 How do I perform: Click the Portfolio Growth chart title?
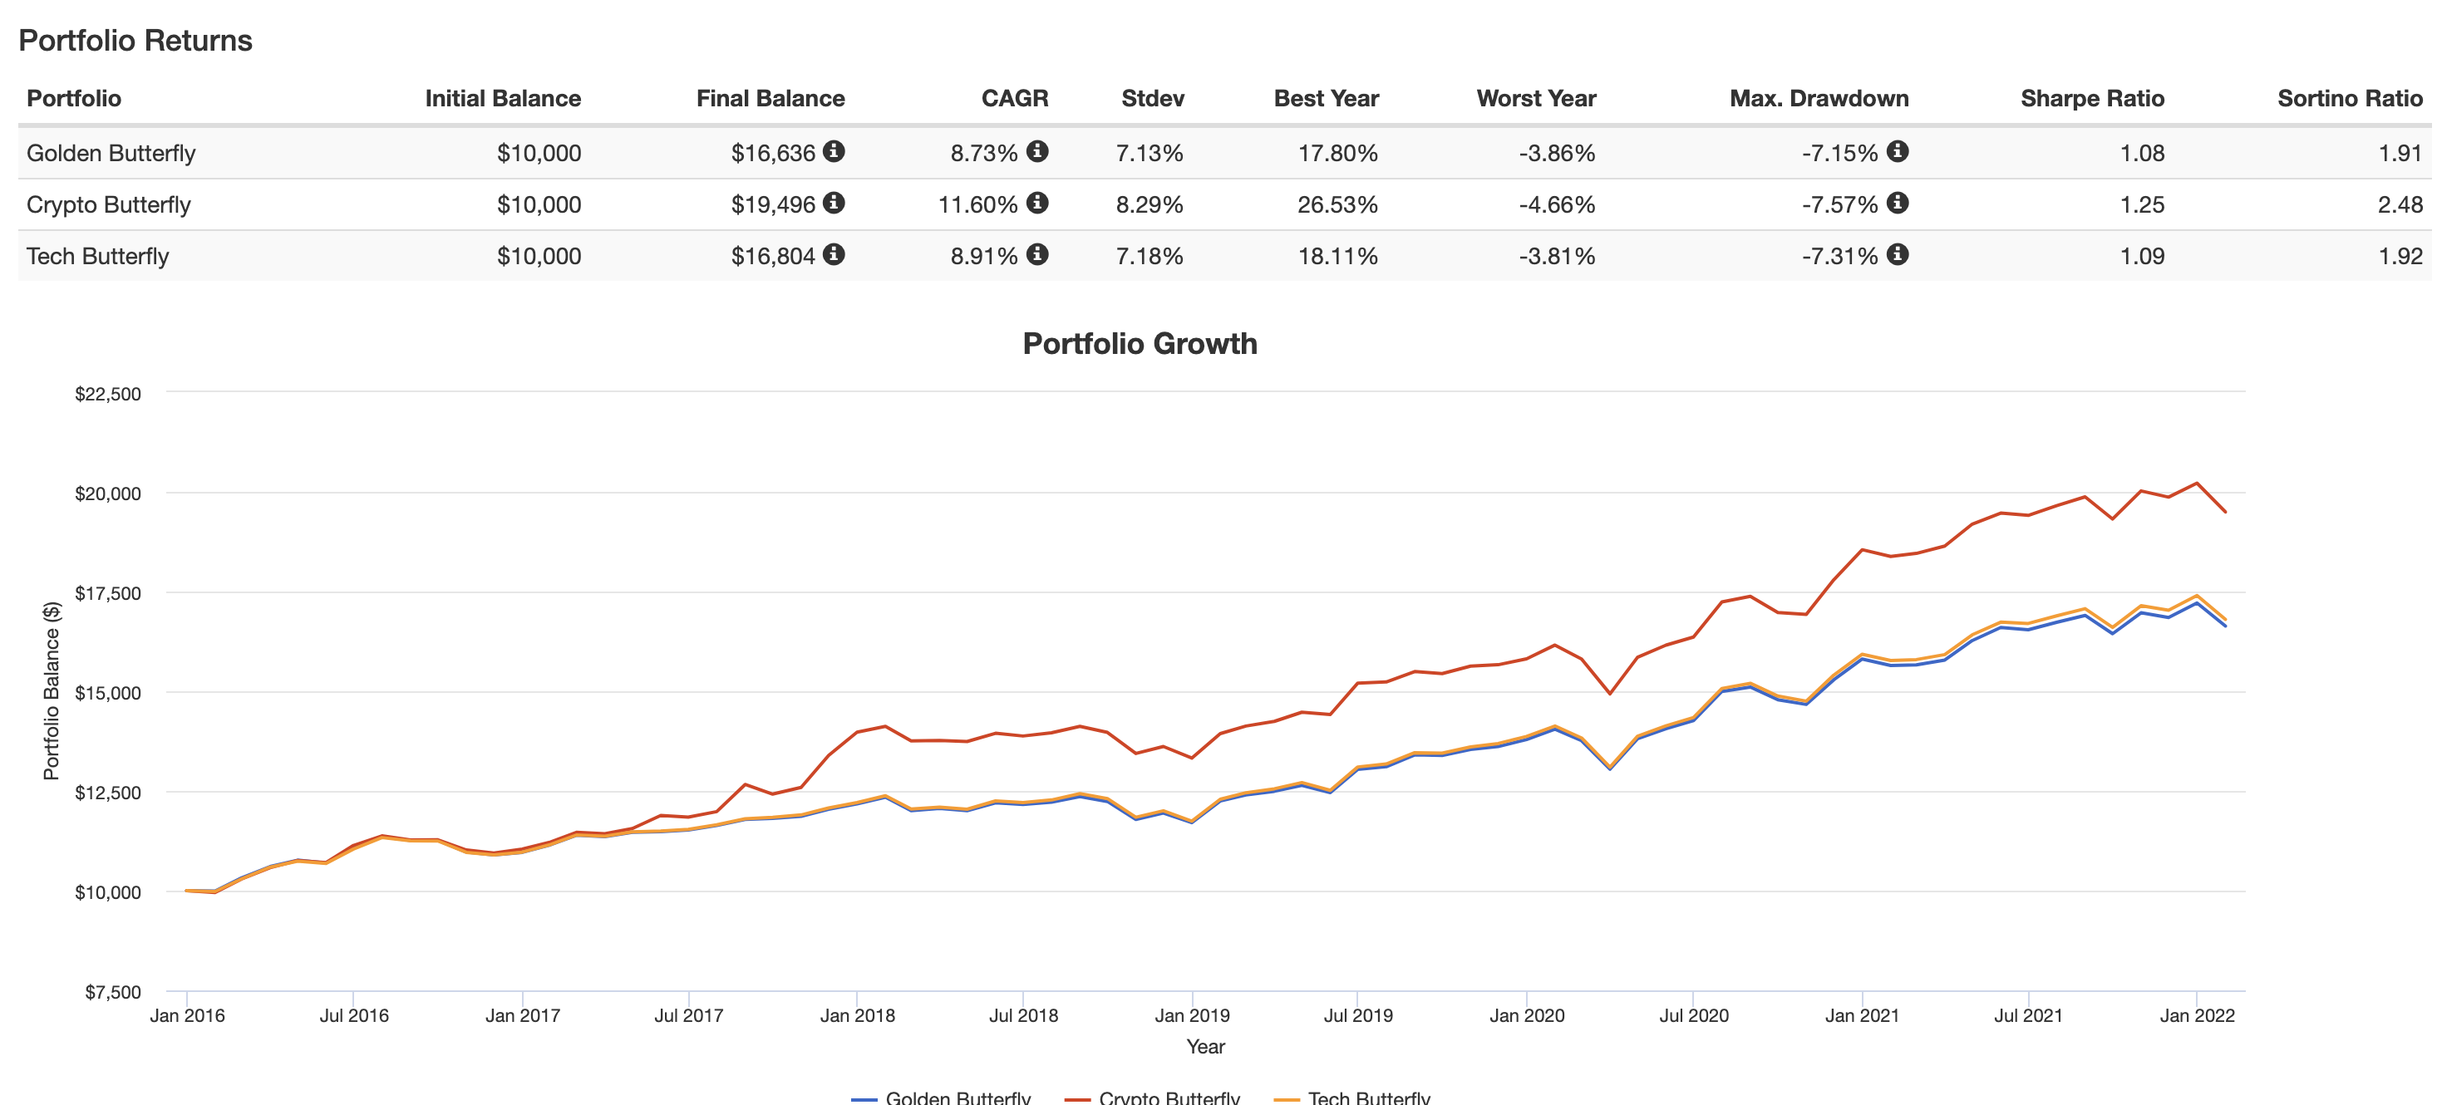point(1140,343)
